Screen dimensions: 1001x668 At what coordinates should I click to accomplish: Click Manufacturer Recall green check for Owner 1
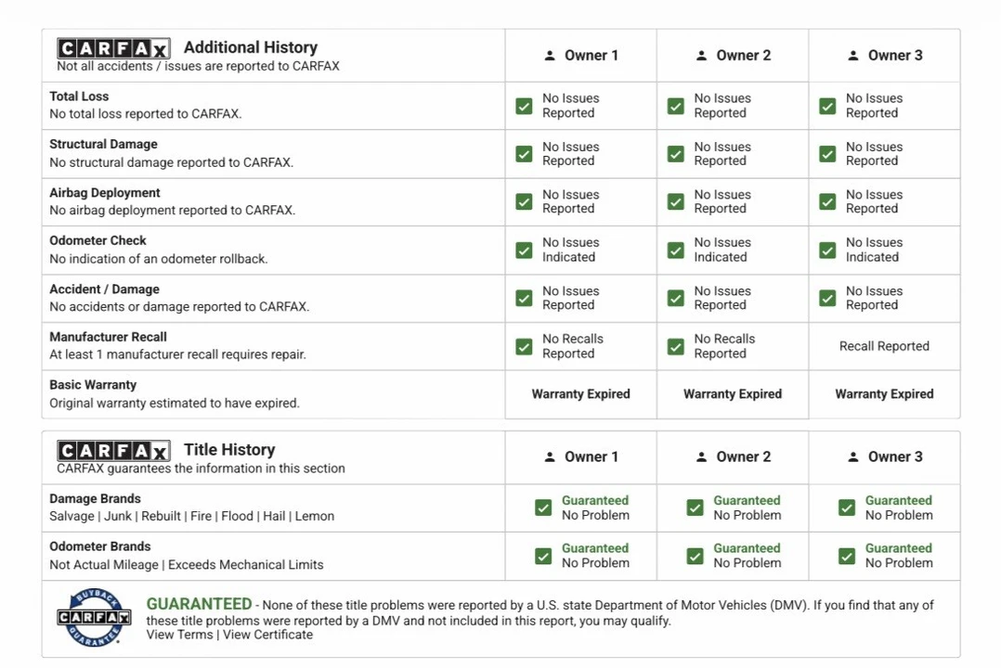524,346
